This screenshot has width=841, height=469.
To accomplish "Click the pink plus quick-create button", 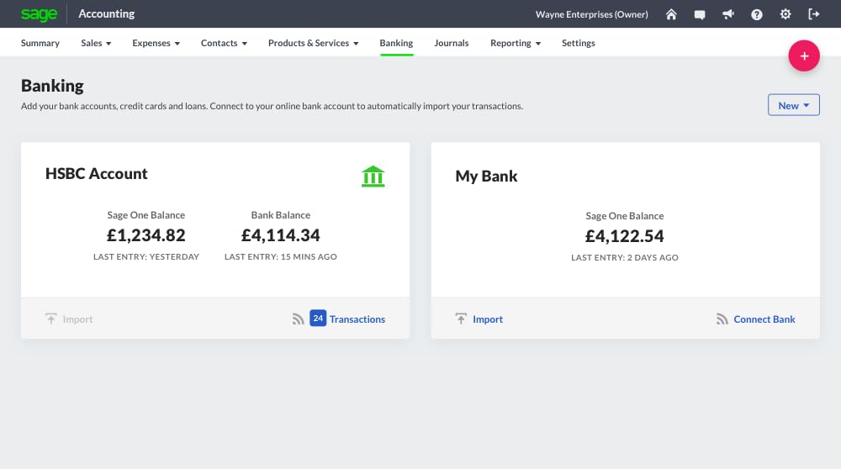I will 804,56.
